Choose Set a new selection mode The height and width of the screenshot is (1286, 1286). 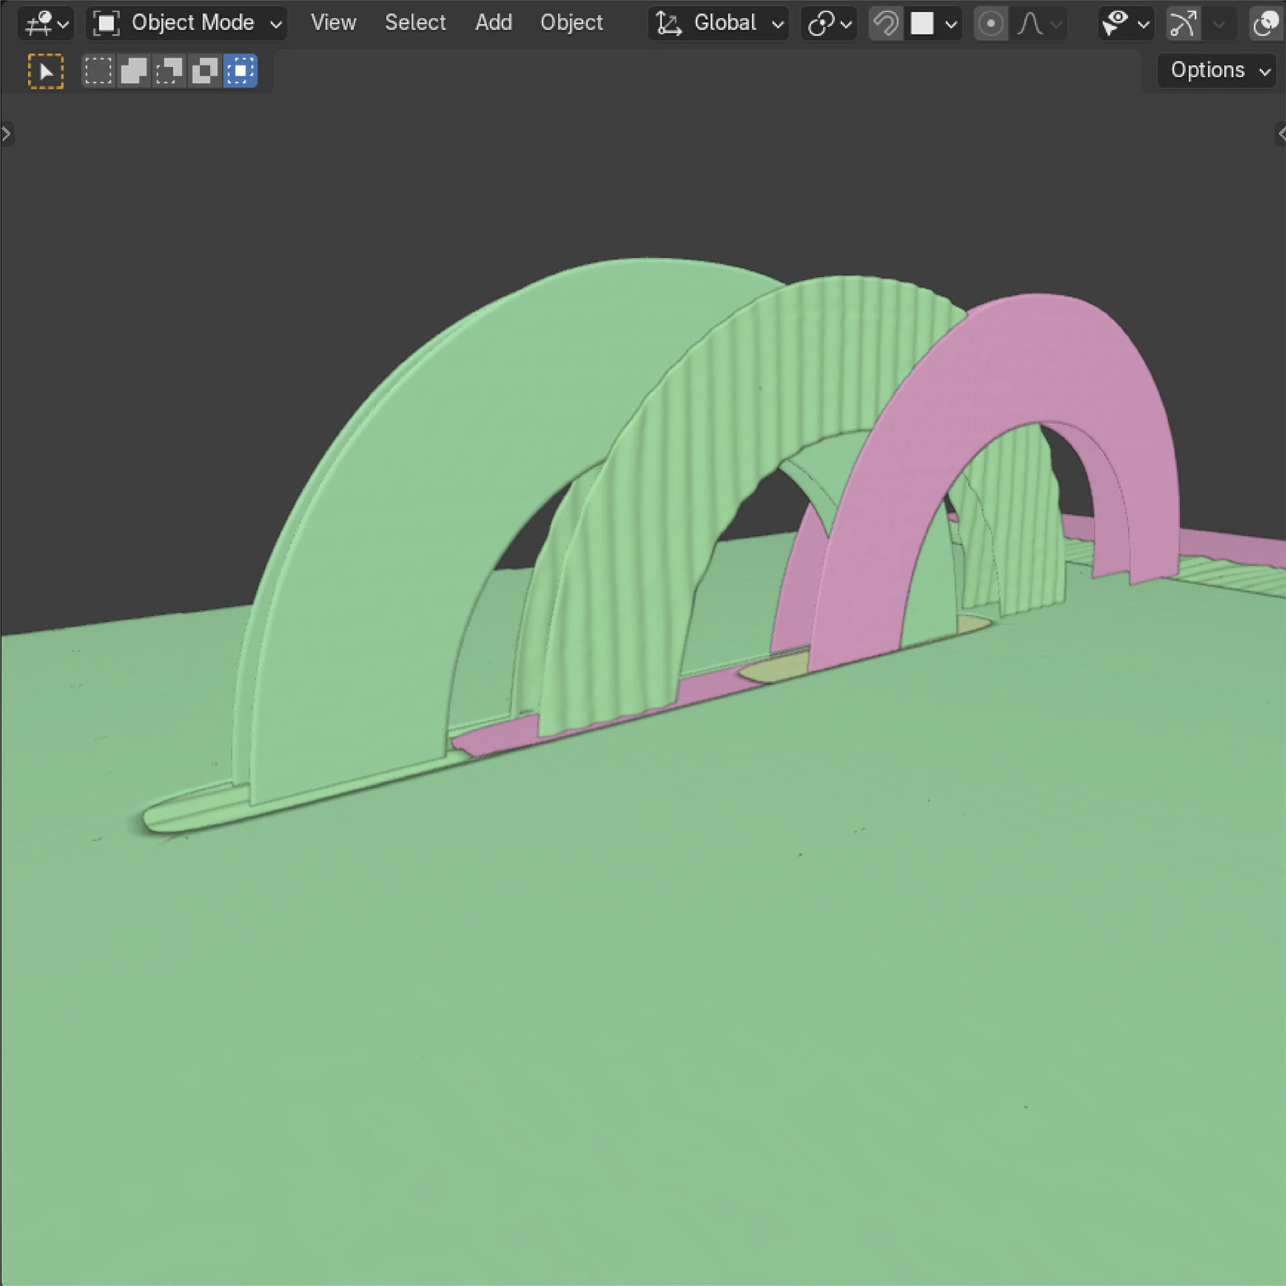point(98,71)
